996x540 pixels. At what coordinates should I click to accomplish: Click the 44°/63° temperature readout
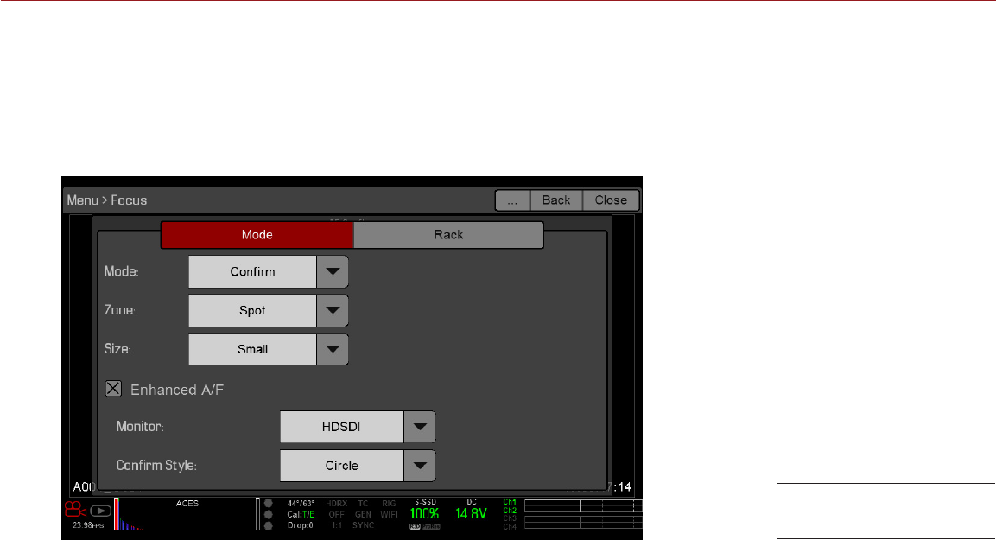(x=301, y=503)
